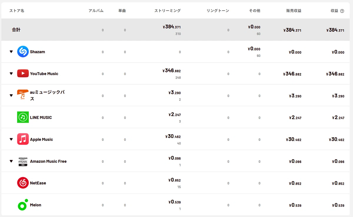This screenshot has width=353, height=217.
Task: Click Apple Music stream count 40
Action: [x=179, y=143]
